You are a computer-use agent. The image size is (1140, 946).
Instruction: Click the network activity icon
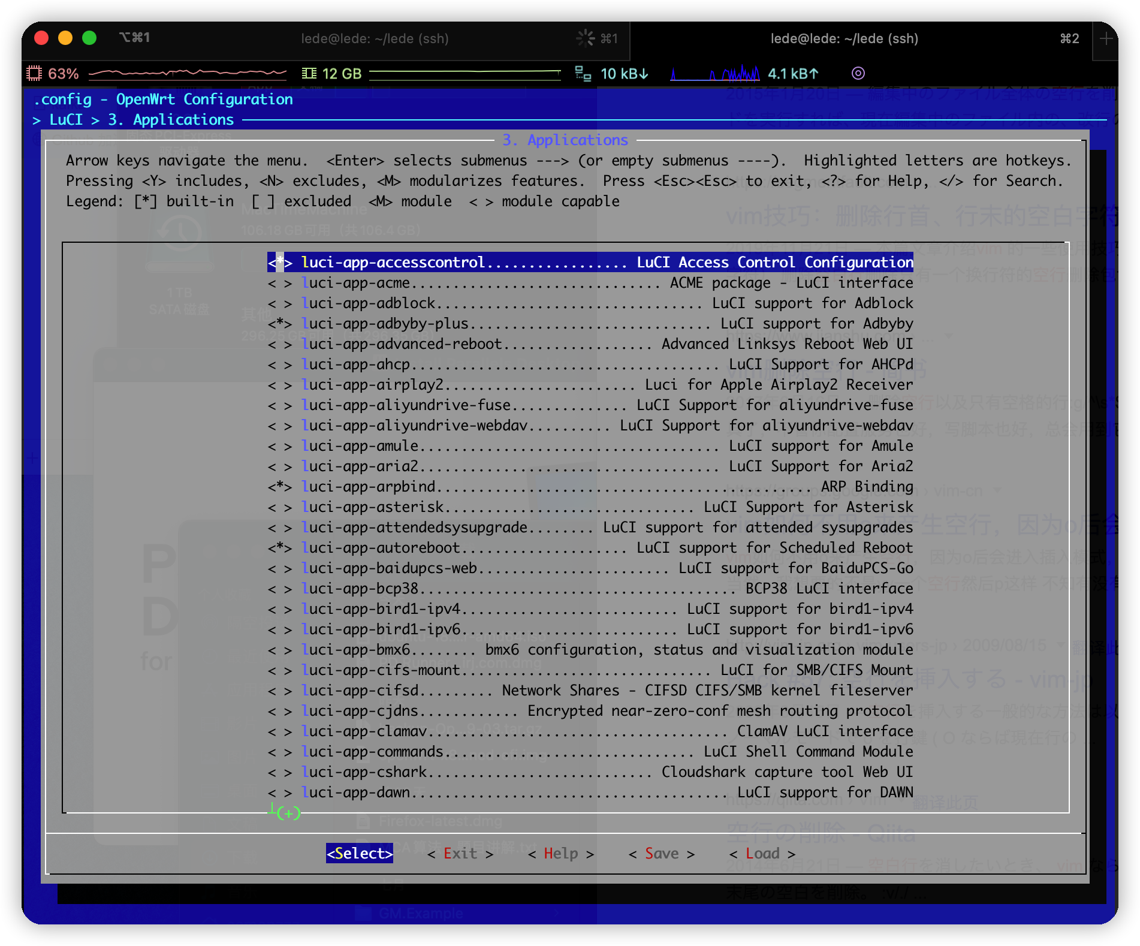click(x=583, y=74)
